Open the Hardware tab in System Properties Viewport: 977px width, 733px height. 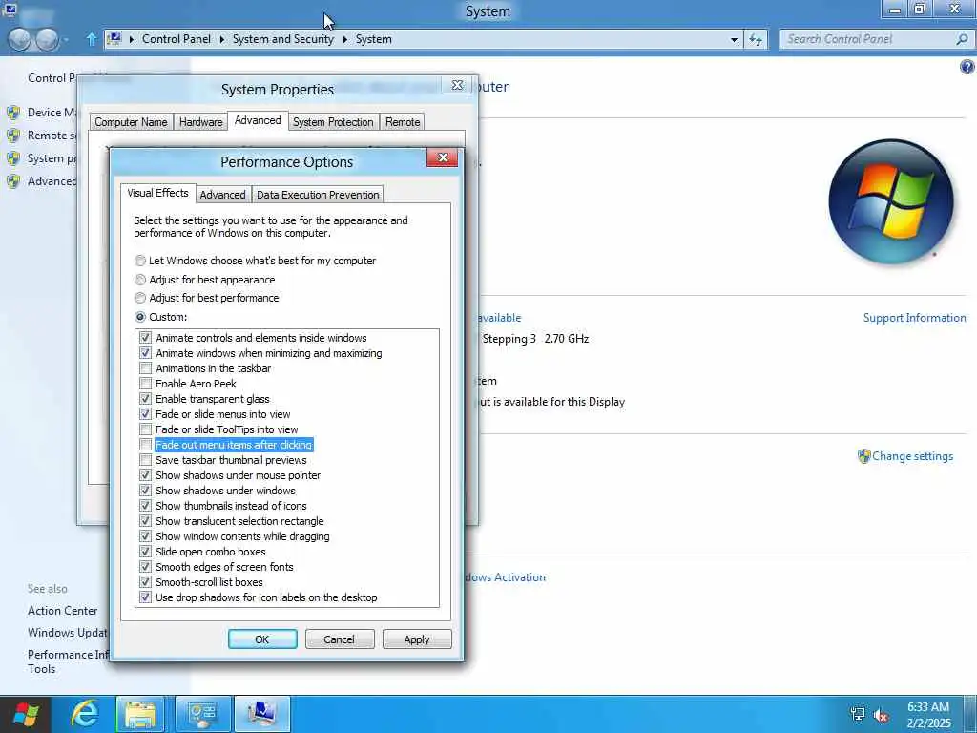[x=200, y=122]
